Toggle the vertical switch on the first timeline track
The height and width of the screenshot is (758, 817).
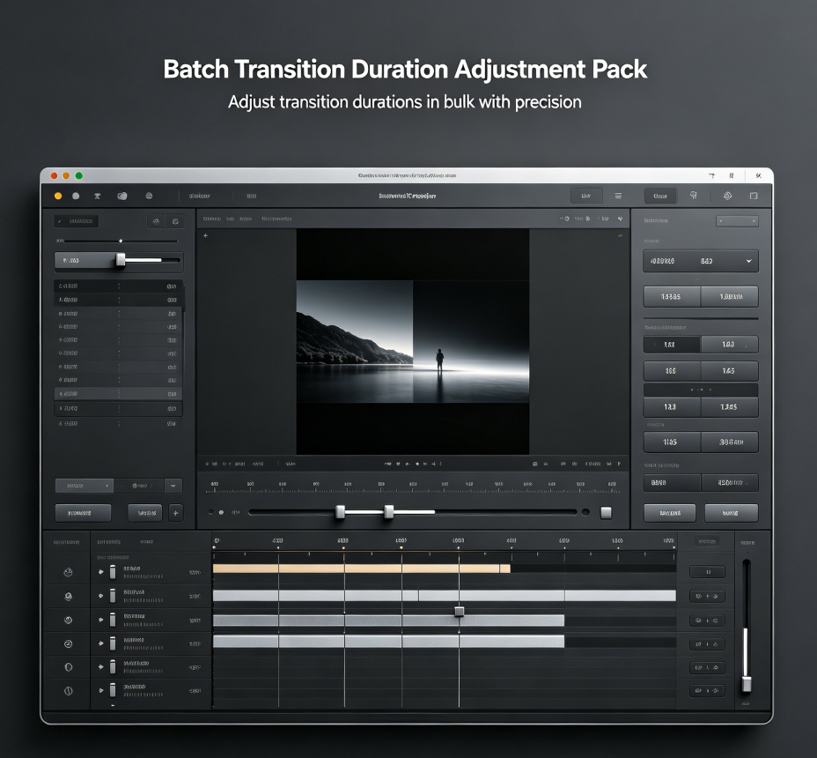(113, 572)
